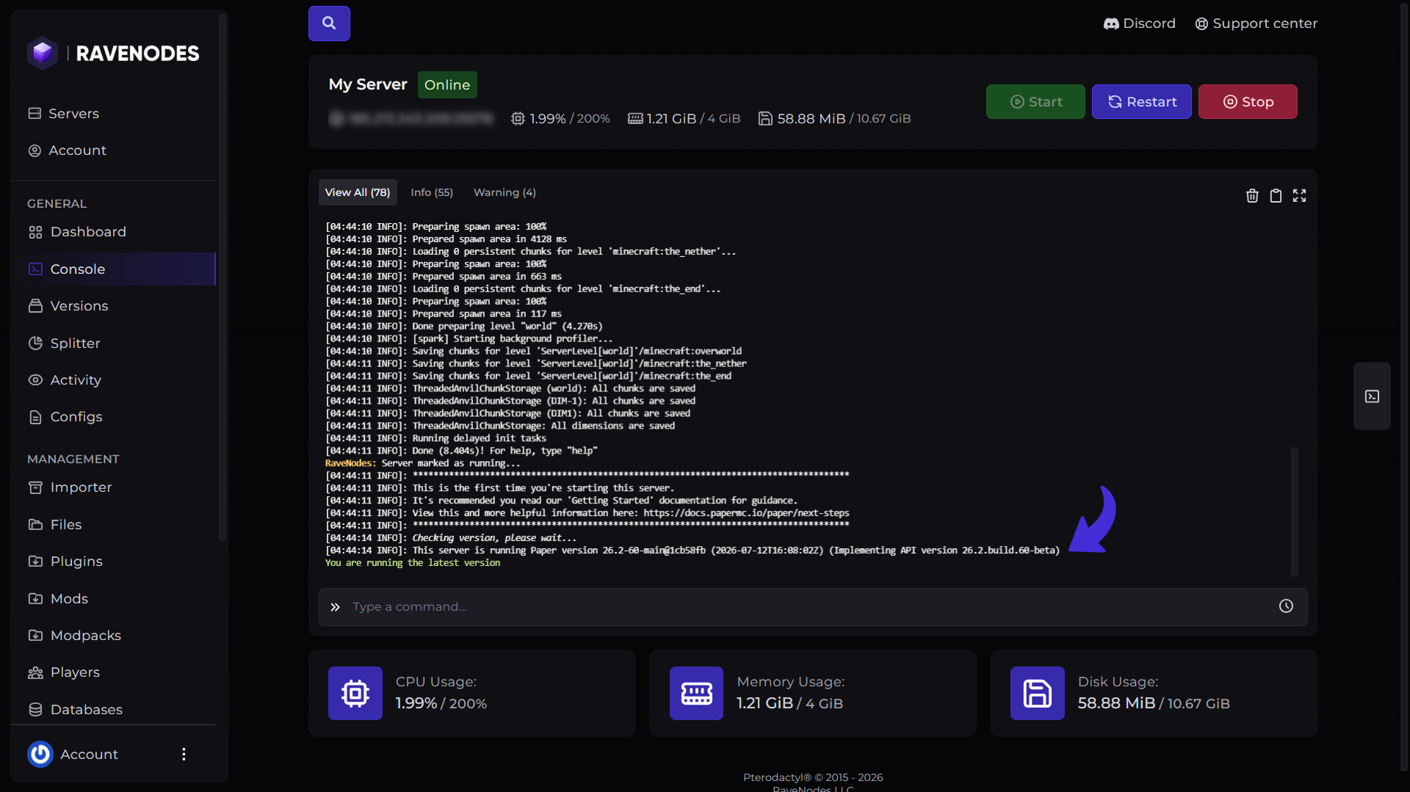Screen dimensions: 1410x792
Task: Switch to Warning (4) tab
Action: tap(505, 192)
